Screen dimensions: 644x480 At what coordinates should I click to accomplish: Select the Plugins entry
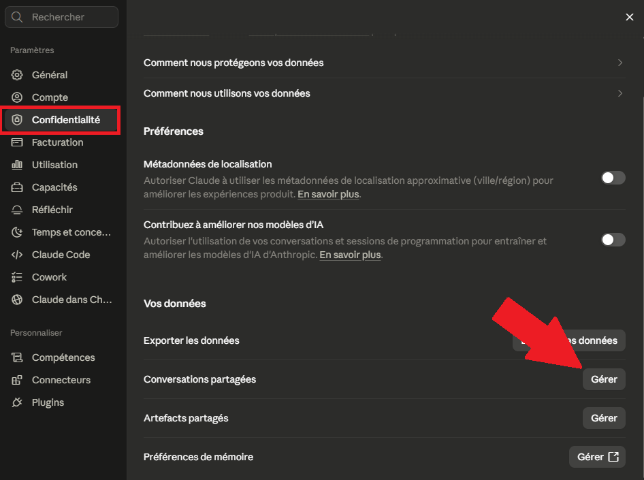pos(61,402)
